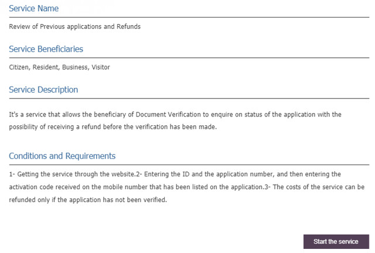Click the Start the service button
The width and height of the screenshot is (375, 253).
pos(336,241)
